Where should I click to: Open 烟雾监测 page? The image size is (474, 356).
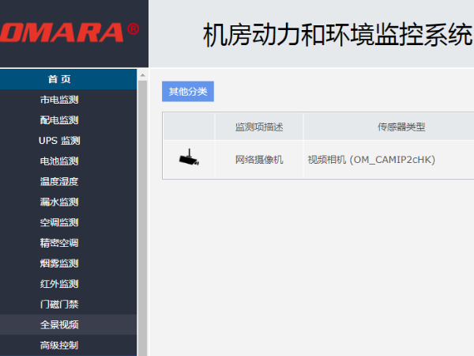(59, 263)
